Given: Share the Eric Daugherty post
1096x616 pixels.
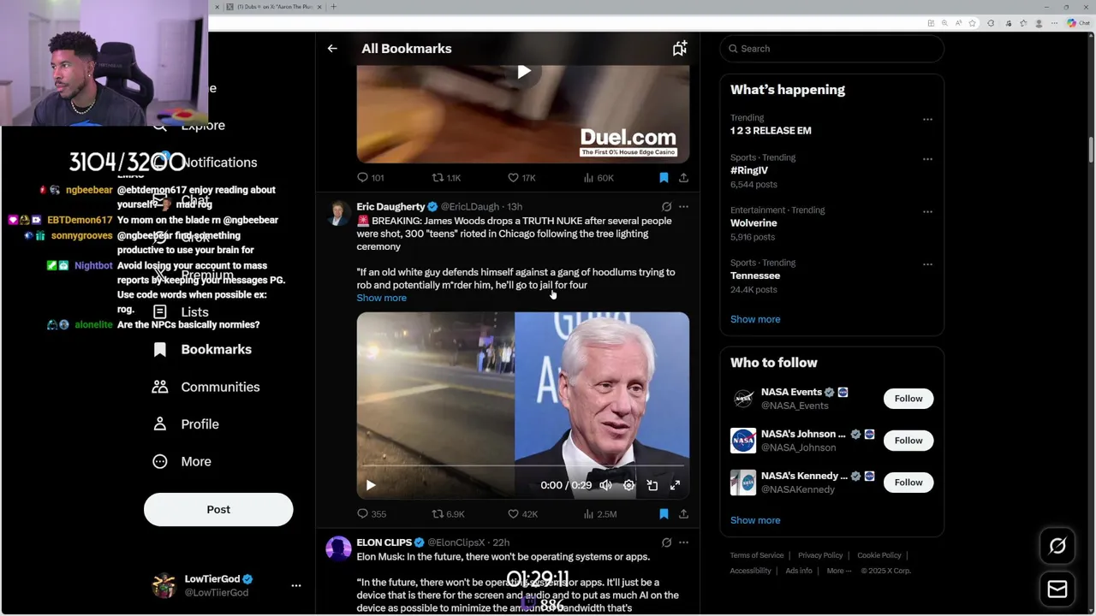Looking at the screenshot, I should [683, 514].
